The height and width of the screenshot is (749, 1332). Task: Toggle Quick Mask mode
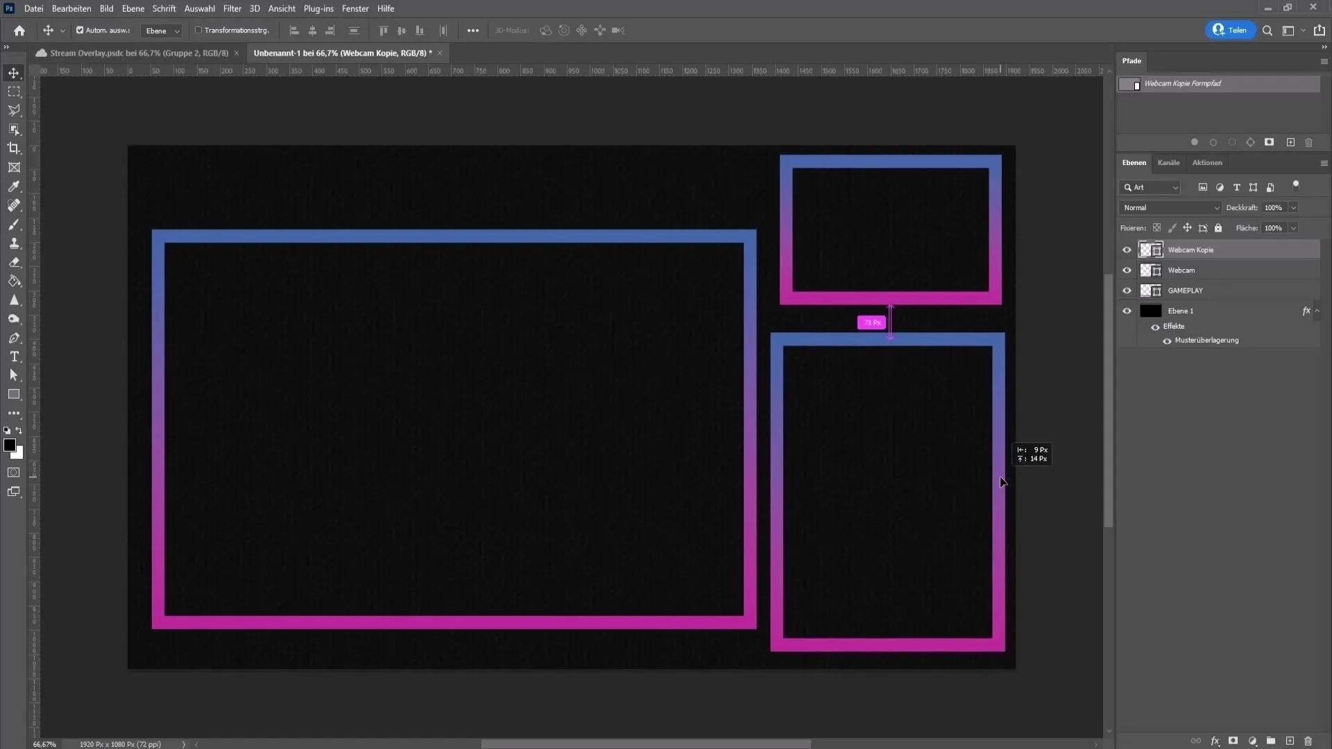[x=14, y=473]
